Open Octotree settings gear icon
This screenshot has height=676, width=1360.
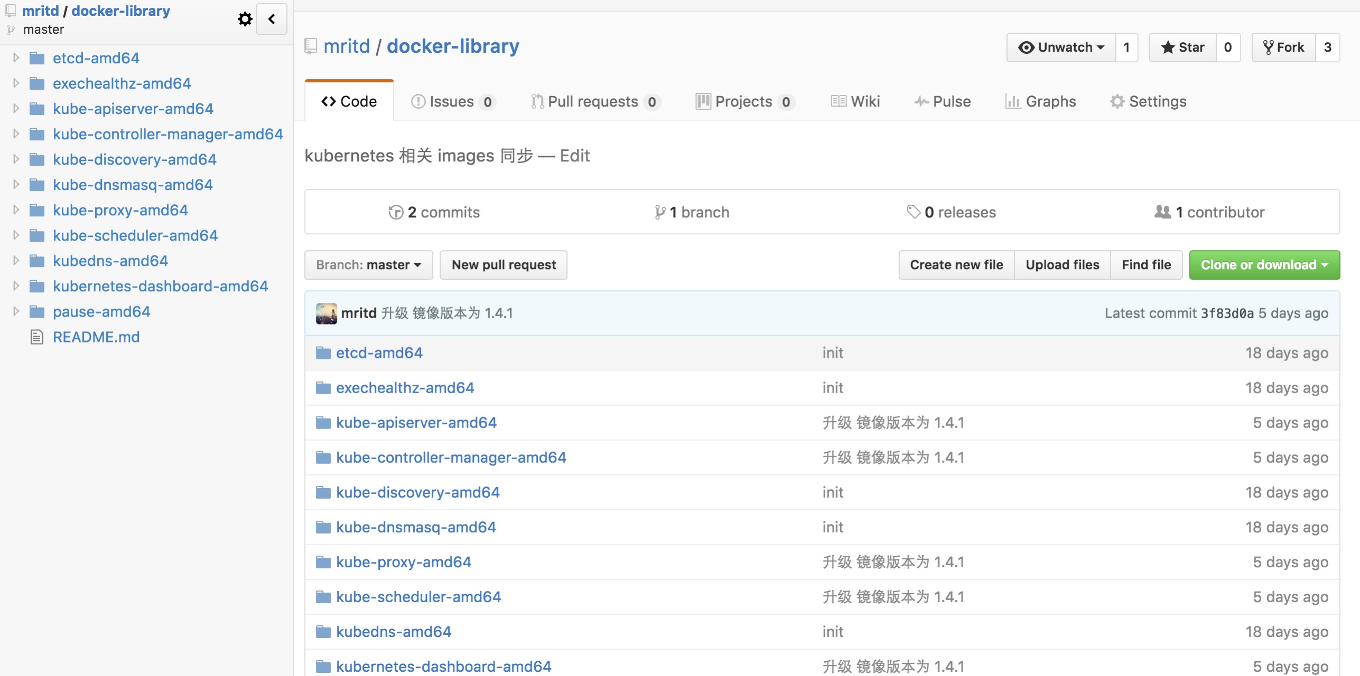coord(245,19)
